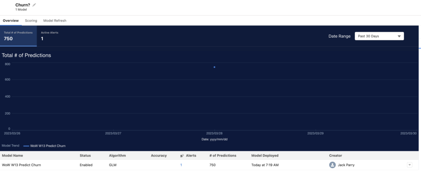Open row actions dropdown for WoW W13 Predict Churn
This screenshot has width=421, height=184.
click(x=409, y=165)
